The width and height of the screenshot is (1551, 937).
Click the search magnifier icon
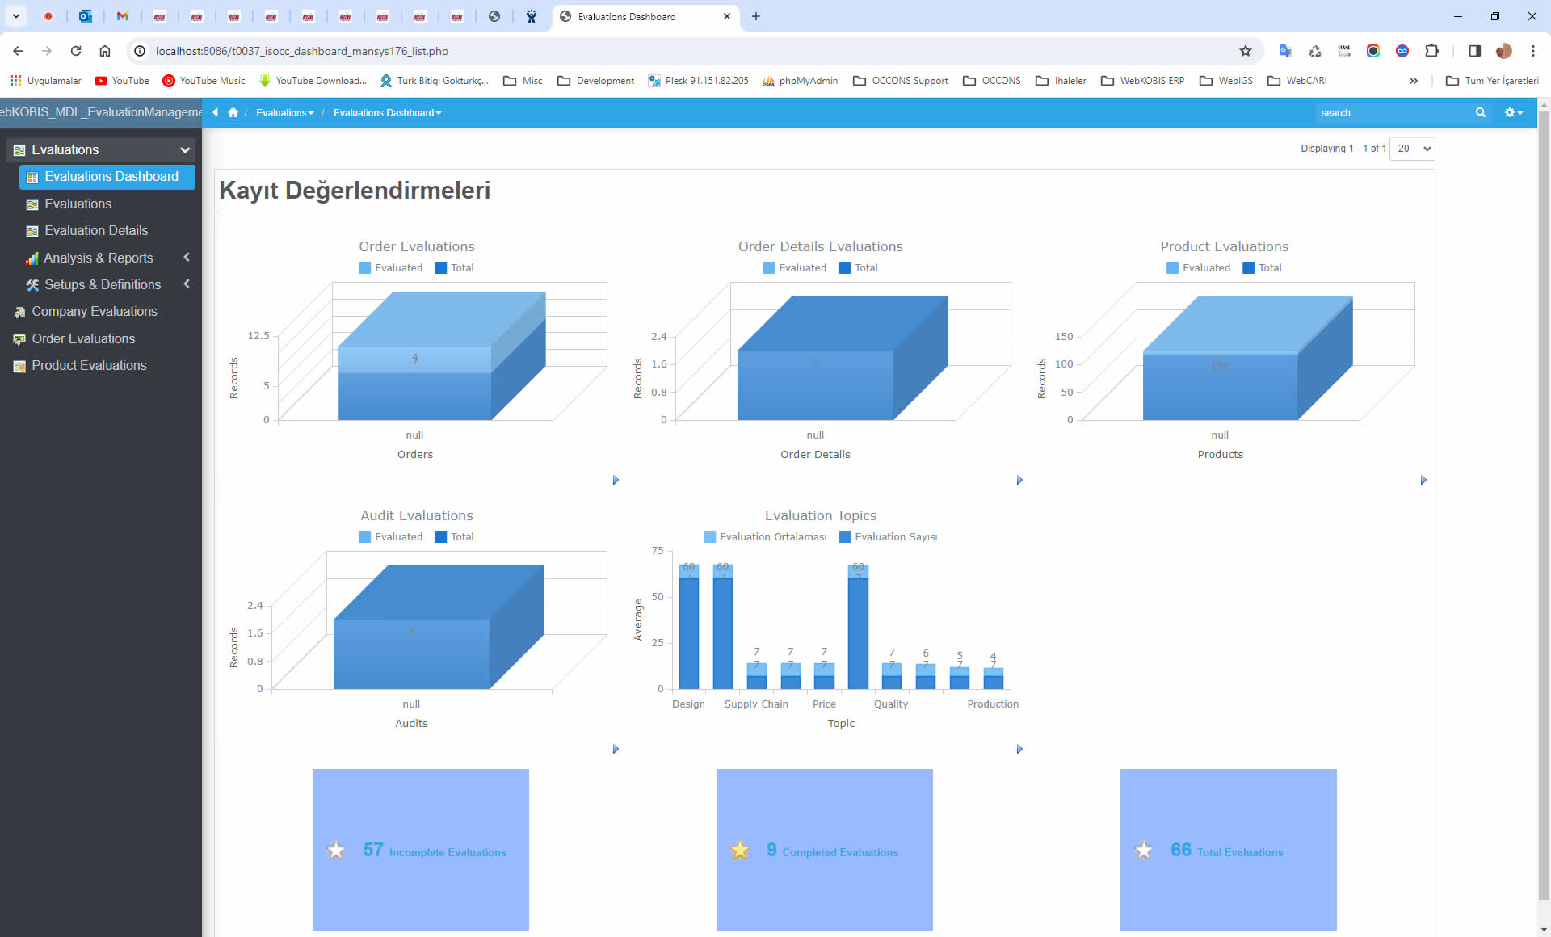[x=1481, y=113]
